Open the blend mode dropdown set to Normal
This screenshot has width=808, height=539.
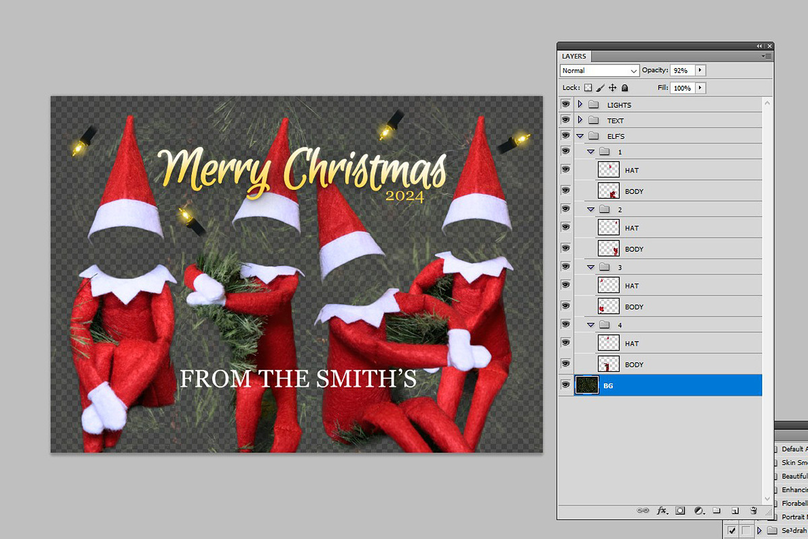(599, 70)
